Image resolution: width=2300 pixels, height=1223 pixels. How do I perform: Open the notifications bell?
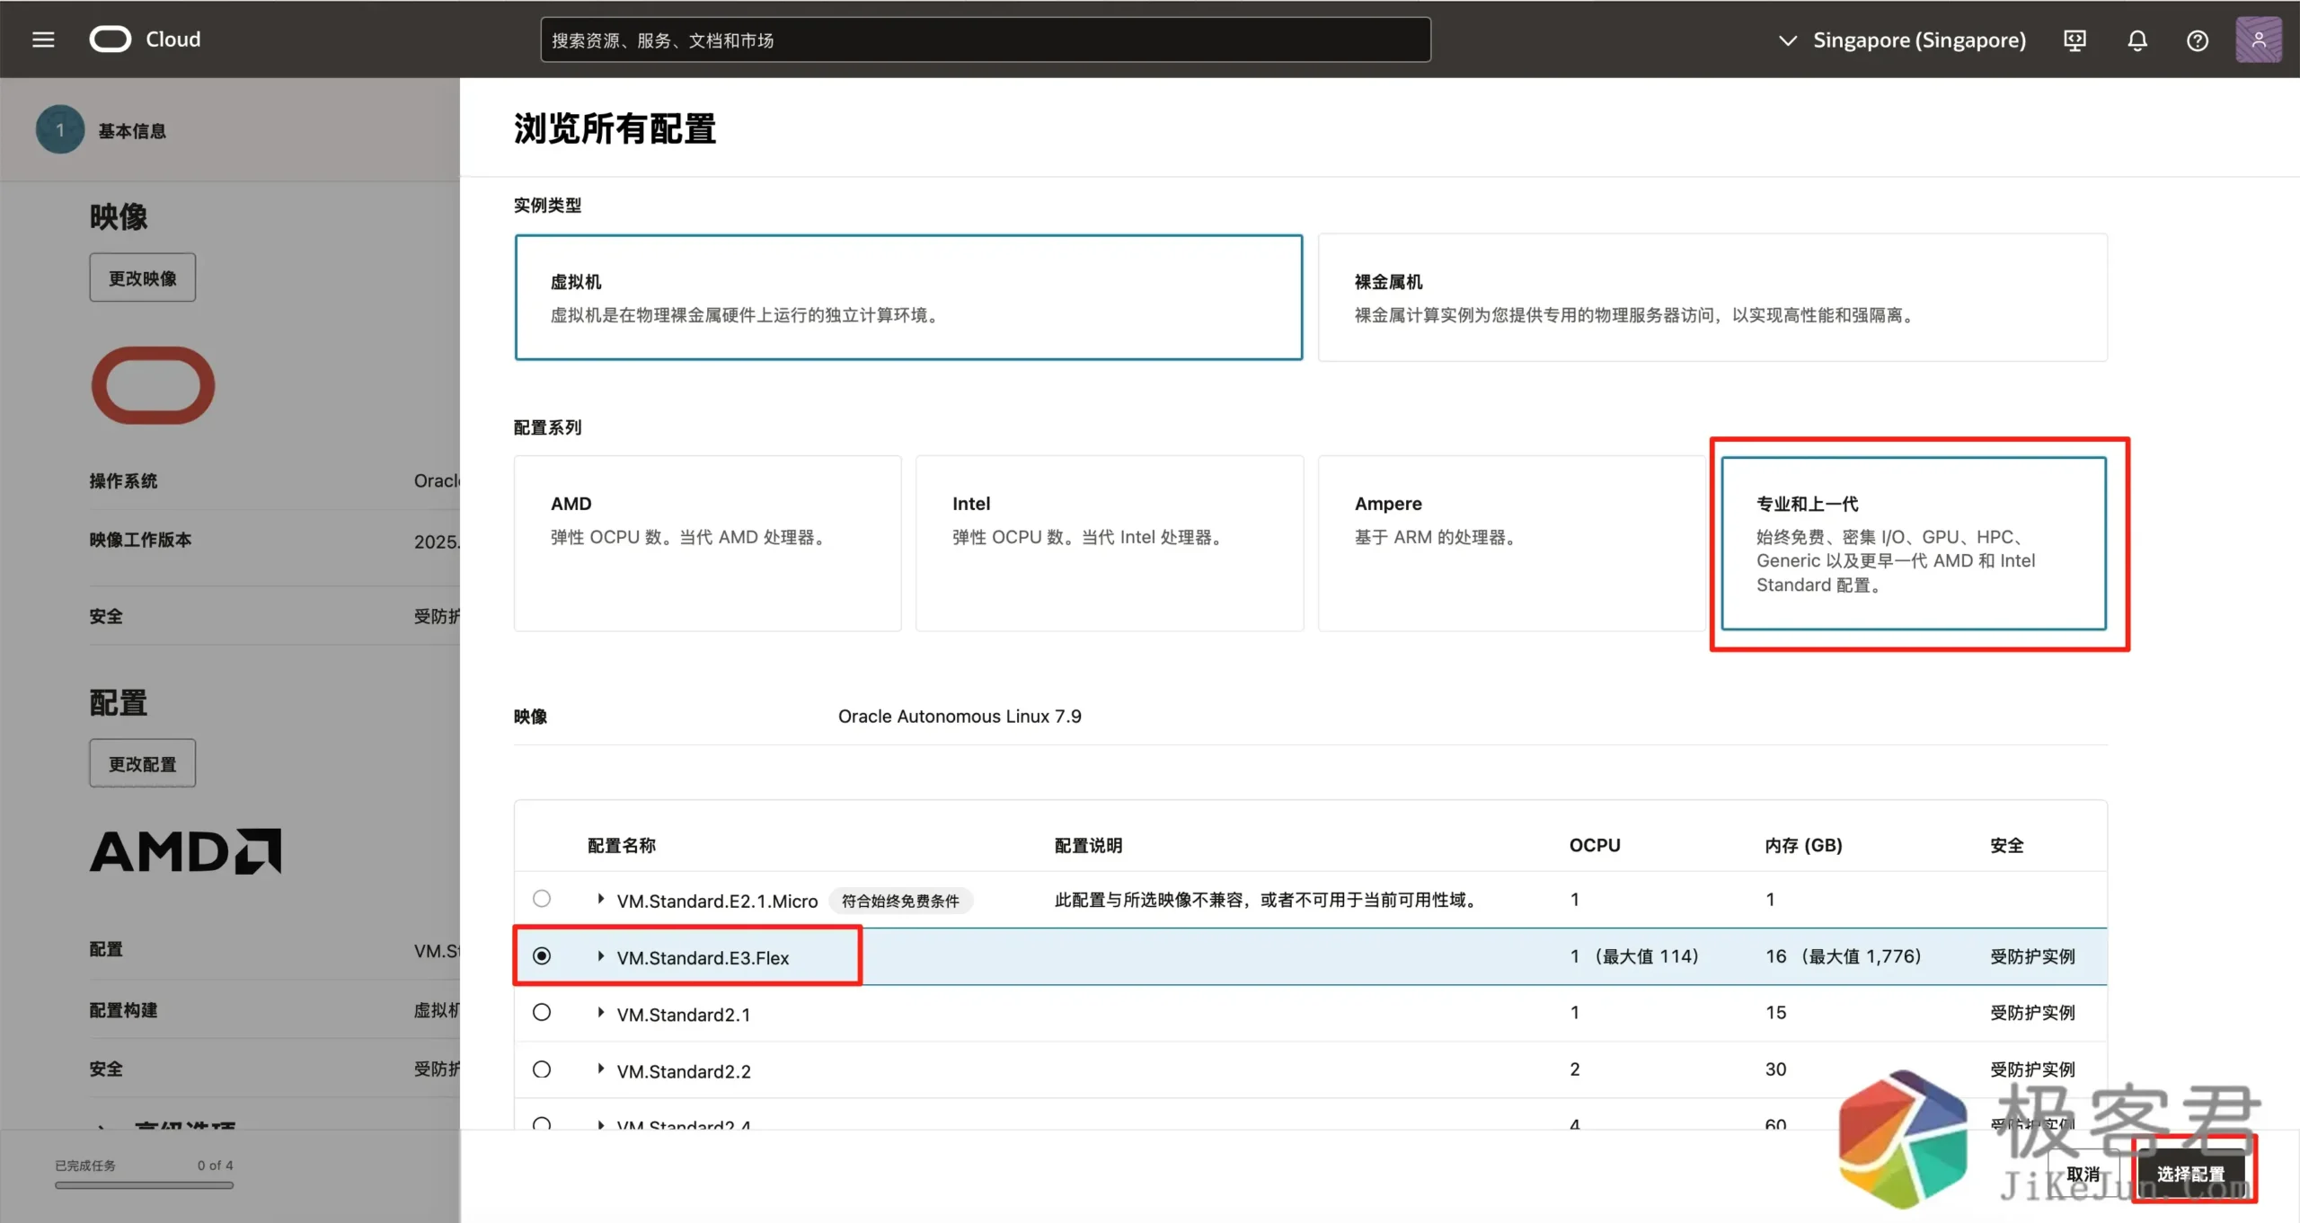(2137, 40)
